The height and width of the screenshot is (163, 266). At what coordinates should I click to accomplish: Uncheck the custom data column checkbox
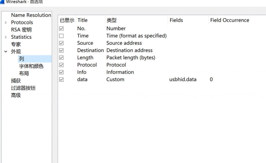tap(61, 80)
